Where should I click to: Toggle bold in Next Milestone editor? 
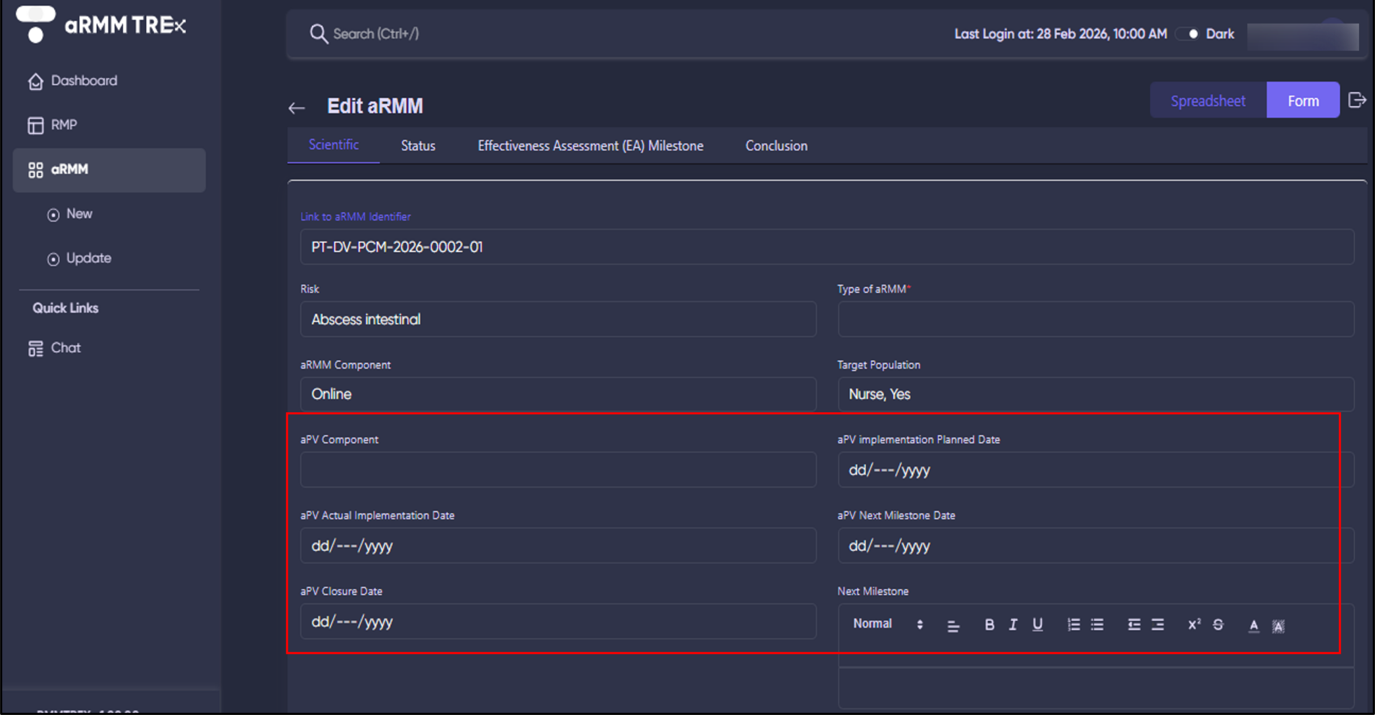(989, 624)
